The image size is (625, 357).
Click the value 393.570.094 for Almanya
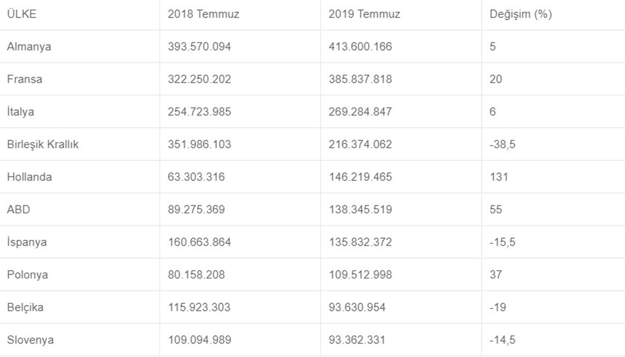pos(199,47)
